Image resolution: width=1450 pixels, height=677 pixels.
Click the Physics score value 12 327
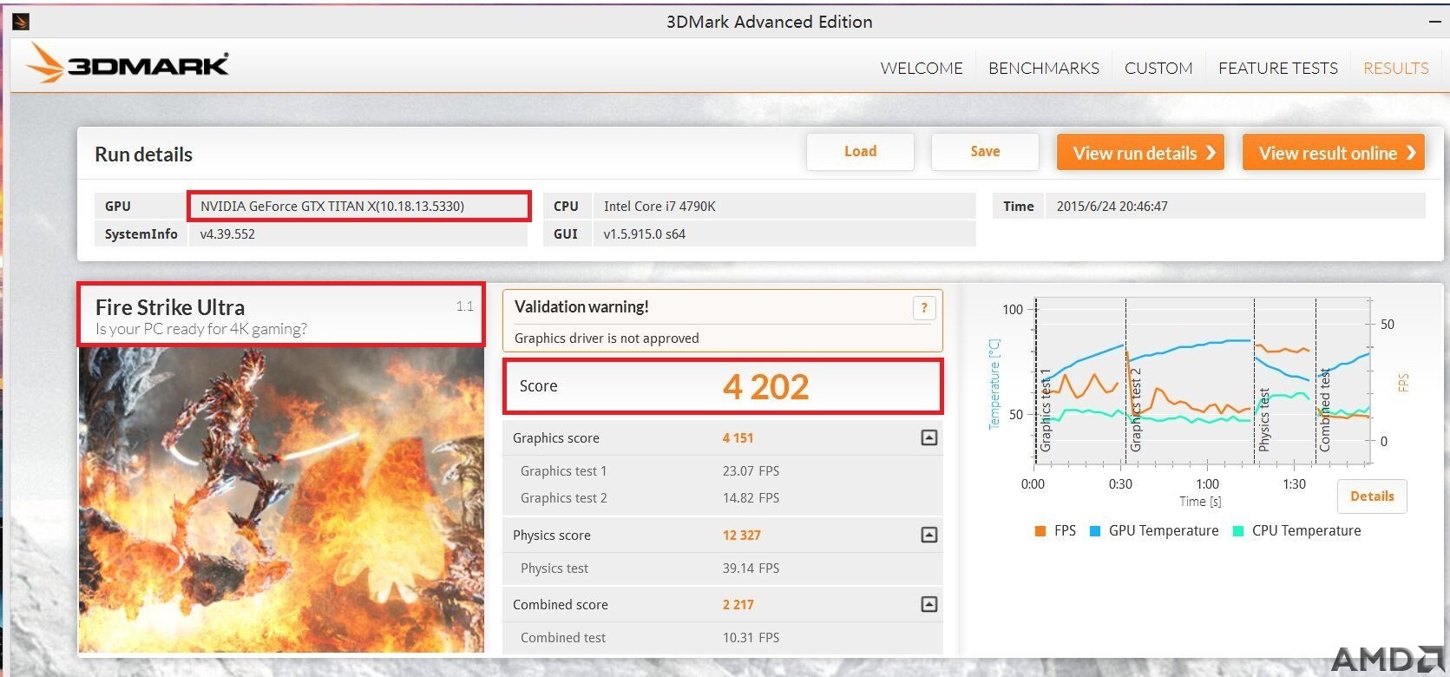click(x=741, y=536)
